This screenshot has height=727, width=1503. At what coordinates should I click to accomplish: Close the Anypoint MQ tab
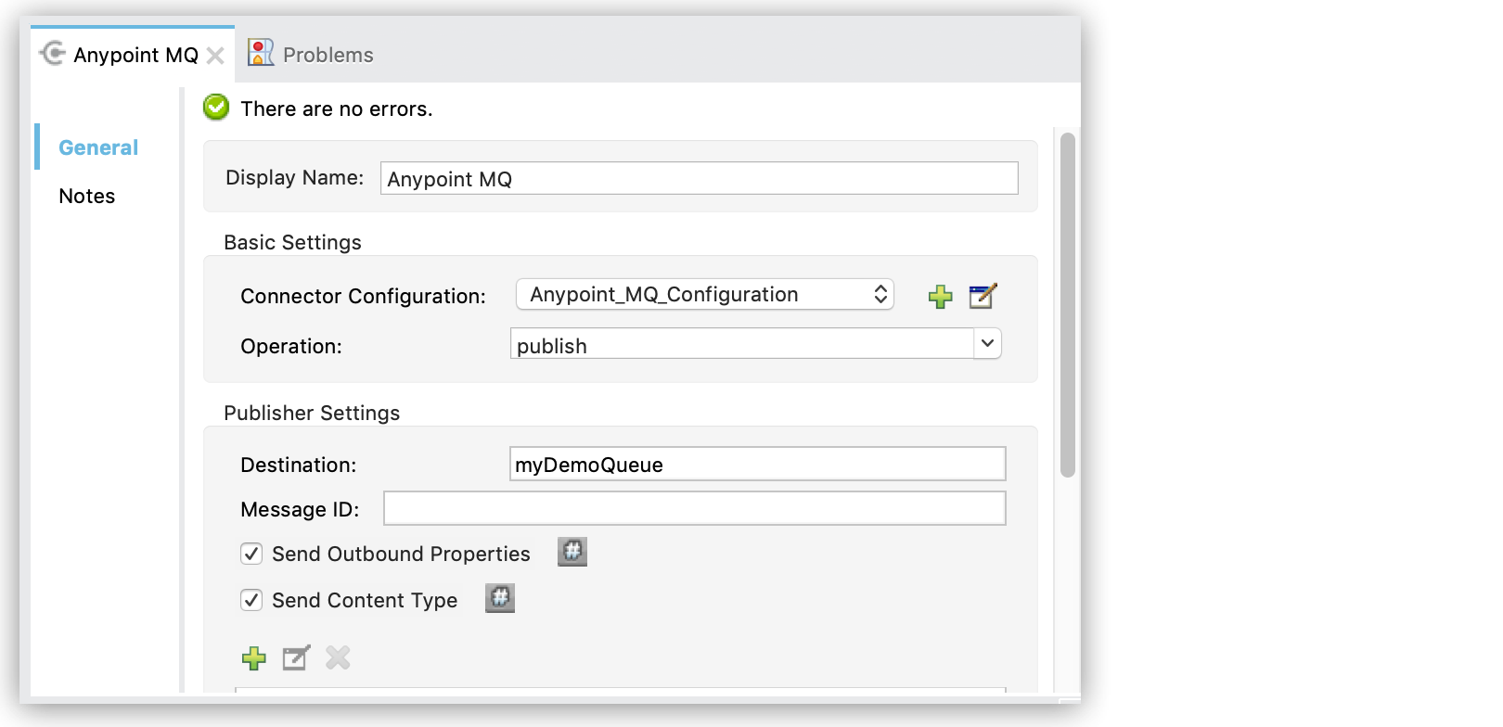(x=215, y=56)
